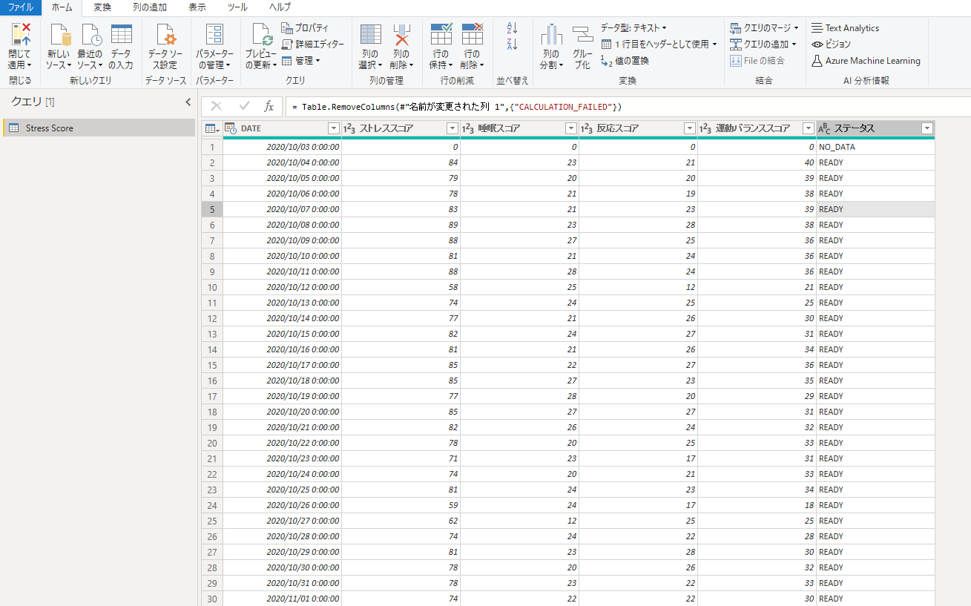Click the 2020/10/12 0:00:00 date cell
Image resolution: width=971 pixels, height=606 pixels.
click(x=283, y=287)
